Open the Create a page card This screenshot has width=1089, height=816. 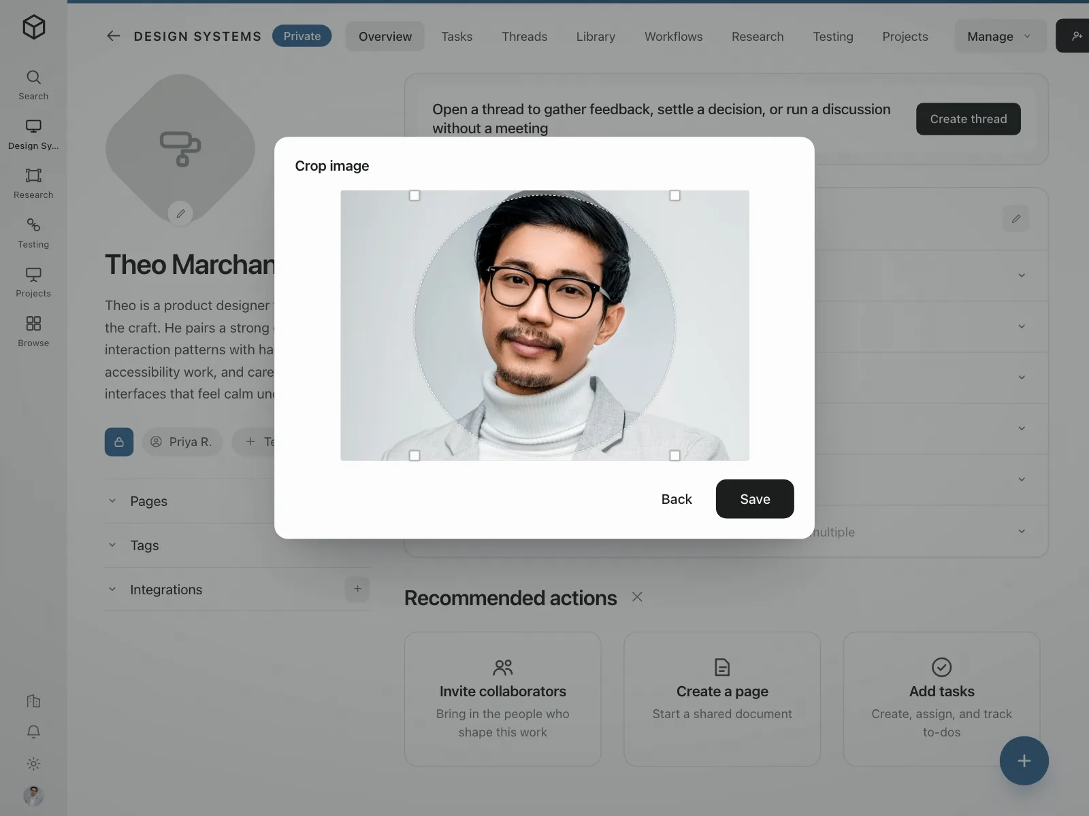click(722, 699)
